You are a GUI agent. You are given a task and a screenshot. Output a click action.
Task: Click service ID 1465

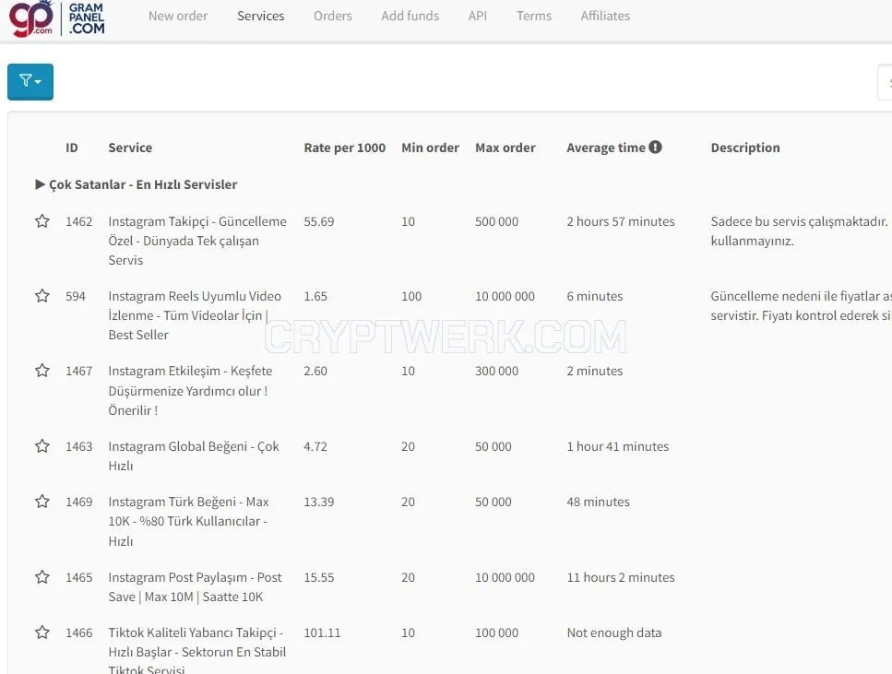click(79, 577)
